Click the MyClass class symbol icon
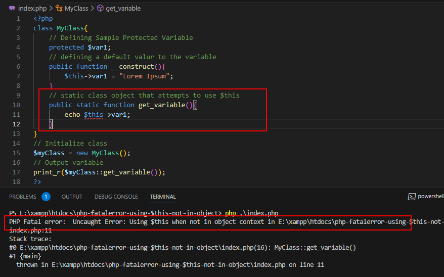This screenshot has width=444, height=277. 59,8
